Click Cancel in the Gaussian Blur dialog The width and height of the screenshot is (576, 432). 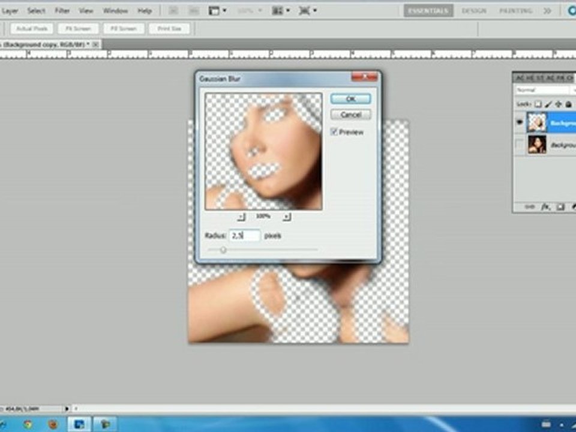pyautogui.click(x=350, y=115)
